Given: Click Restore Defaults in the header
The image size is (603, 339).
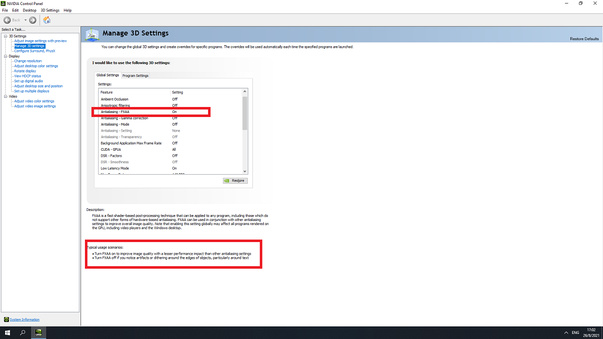Looking at the screenshot, I should [x=584, y=39].
